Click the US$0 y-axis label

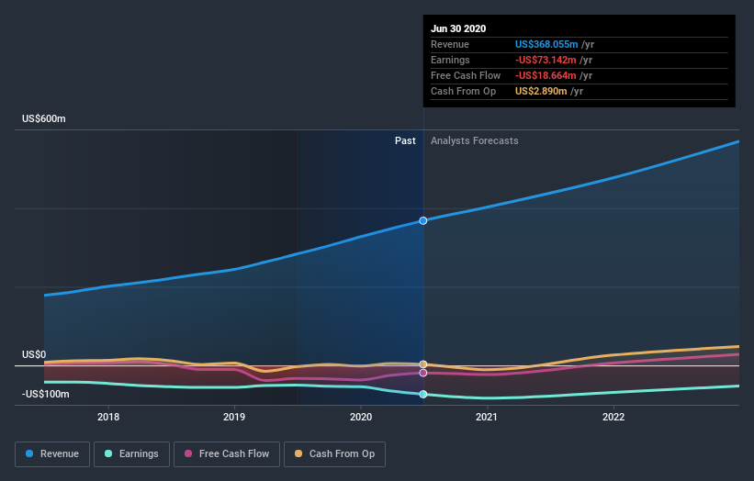pyautogui.click(x=34, y=354)
